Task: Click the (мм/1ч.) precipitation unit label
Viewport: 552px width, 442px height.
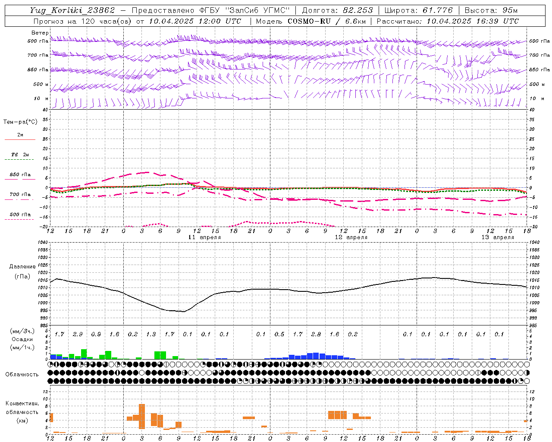Action: pyautogui.click(x=22, y=347)
